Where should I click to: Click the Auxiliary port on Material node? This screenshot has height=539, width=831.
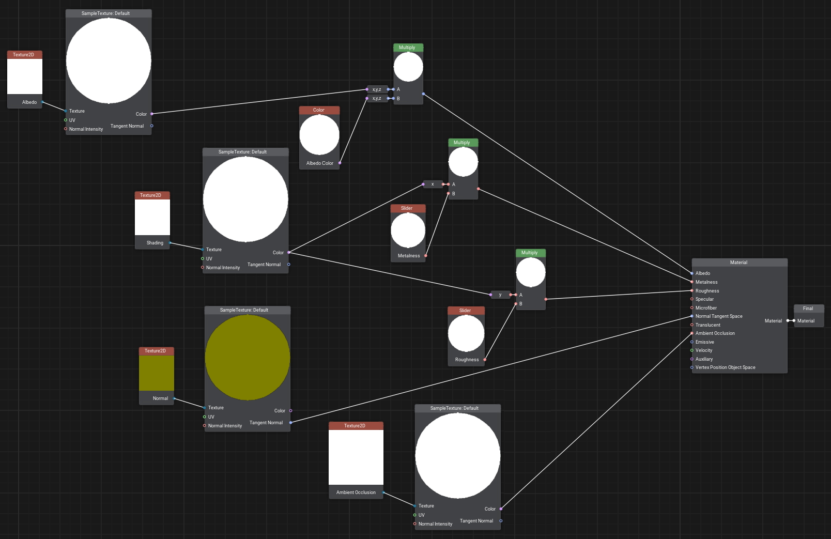692,359
